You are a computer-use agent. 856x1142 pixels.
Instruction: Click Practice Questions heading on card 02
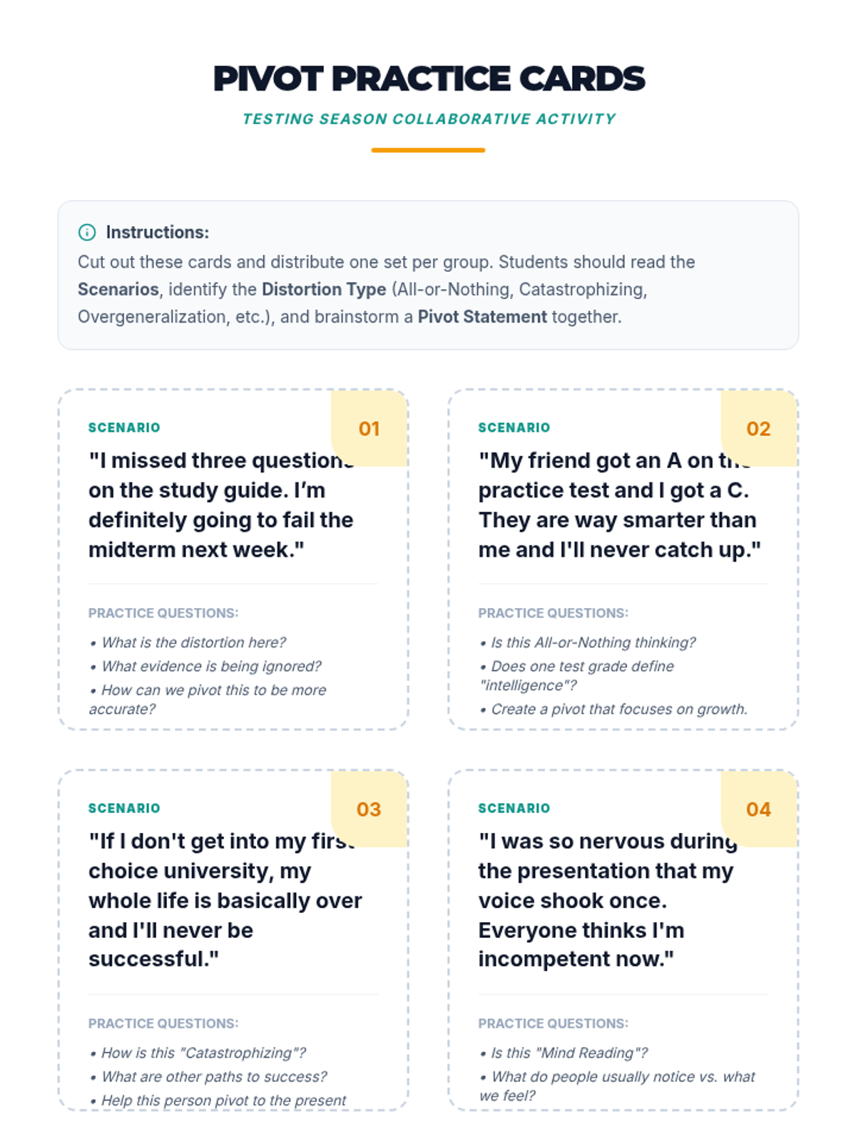pos(554,613)
